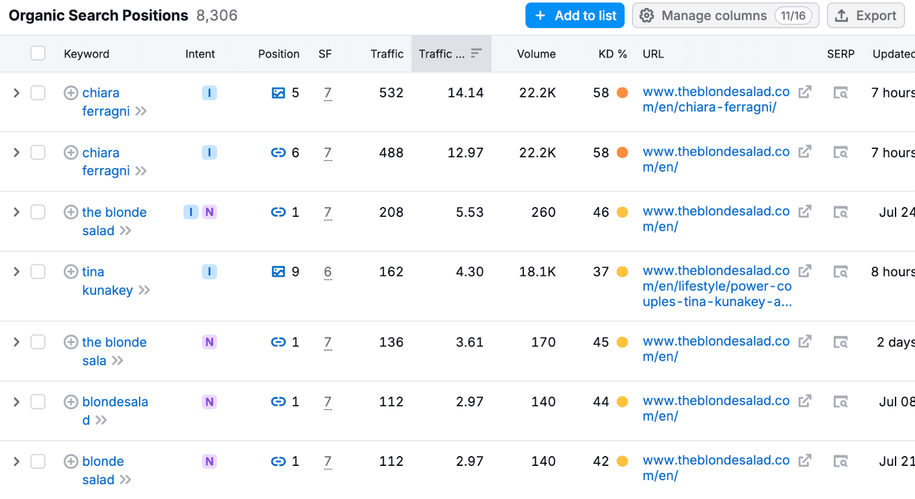Sort table by Keyword column header
This screenshot has width=915, height=499.
[x=86, y=54]
